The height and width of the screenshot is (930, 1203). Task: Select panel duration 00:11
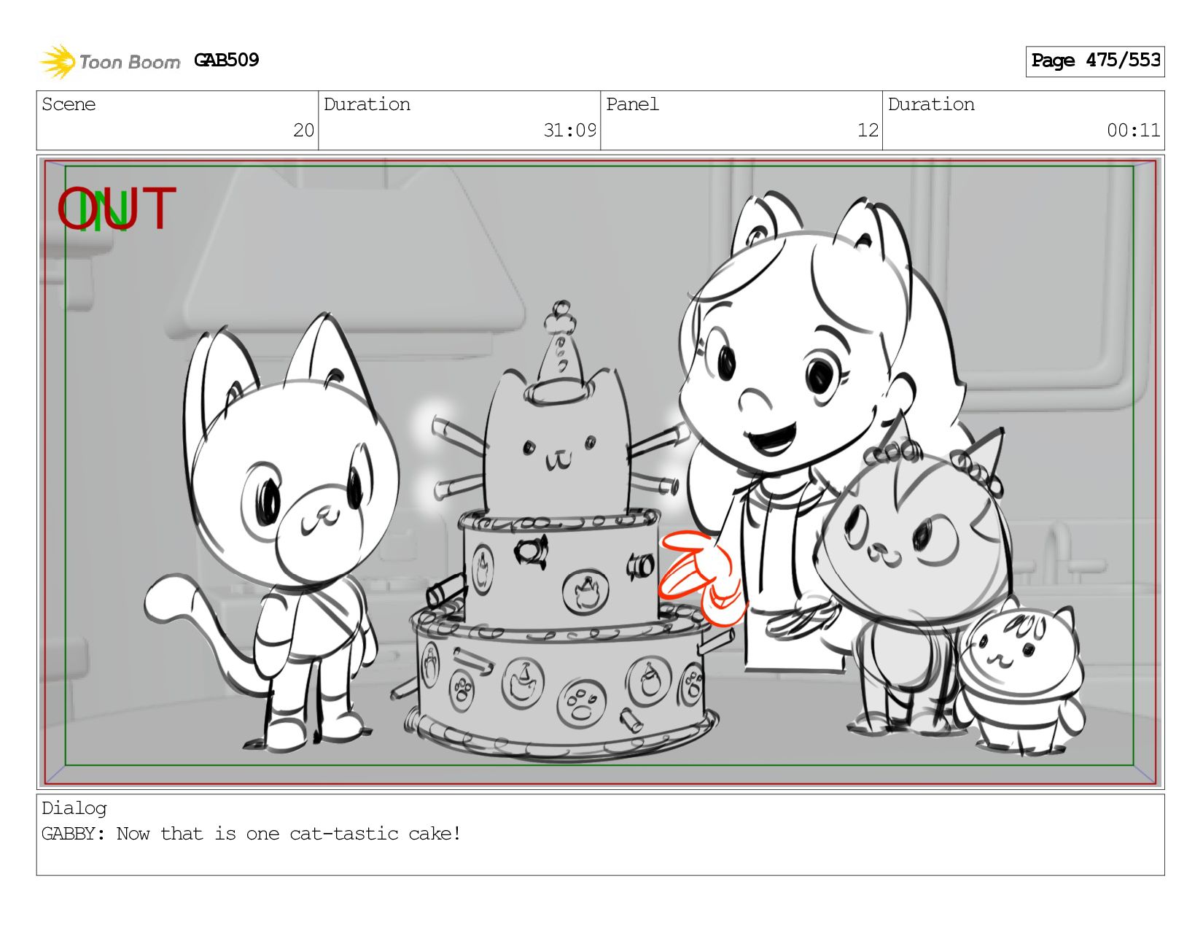click(1133, 131)
